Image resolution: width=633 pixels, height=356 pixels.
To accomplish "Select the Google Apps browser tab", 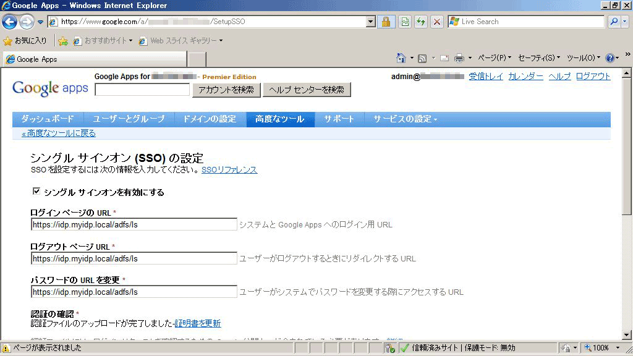I will click(95, 59).
